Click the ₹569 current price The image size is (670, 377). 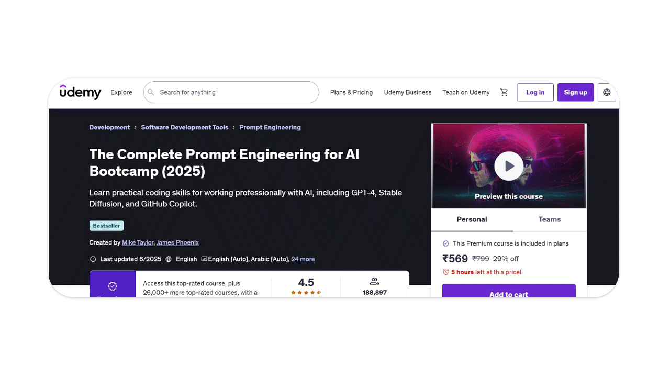[455, 259]
